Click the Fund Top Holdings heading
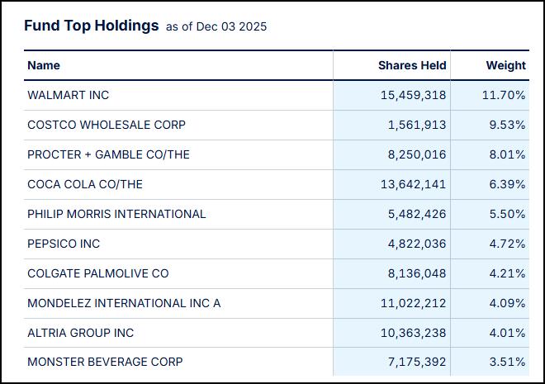545x384 pixels. pos(91,26)
